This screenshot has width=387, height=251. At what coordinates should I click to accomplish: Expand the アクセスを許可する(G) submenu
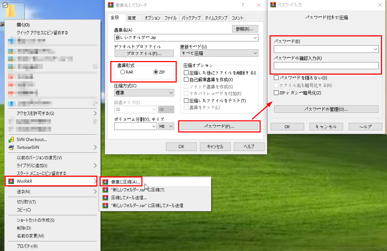(95, 113)
